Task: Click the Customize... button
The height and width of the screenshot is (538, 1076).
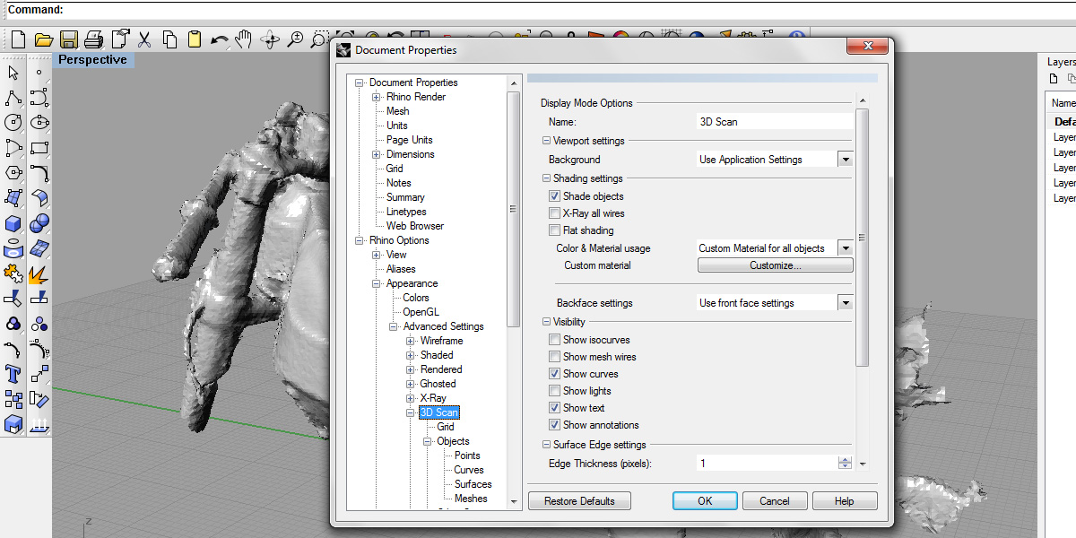Action: (775, 265)
